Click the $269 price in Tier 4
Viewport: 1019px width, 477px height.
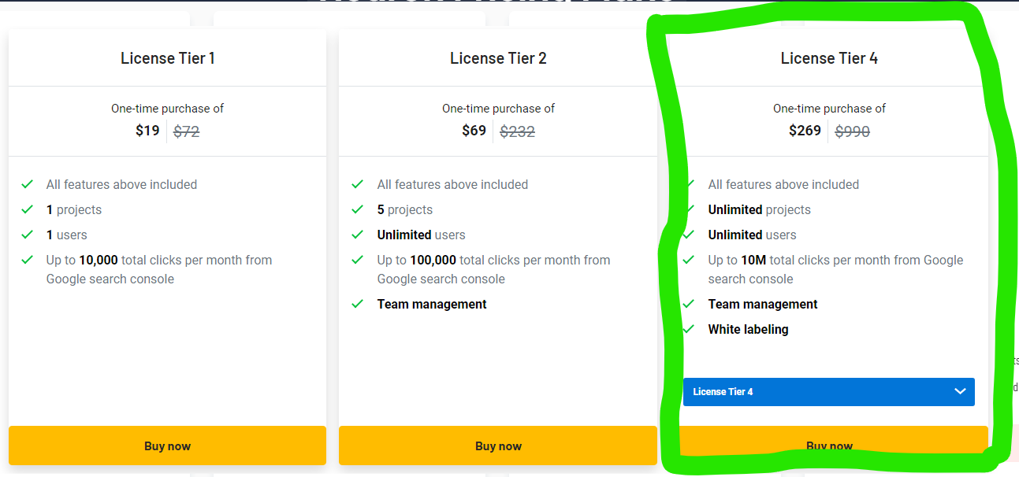click(x=805, y=131)
